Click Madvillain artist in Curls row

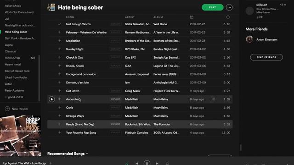click(x=132, y=108)
